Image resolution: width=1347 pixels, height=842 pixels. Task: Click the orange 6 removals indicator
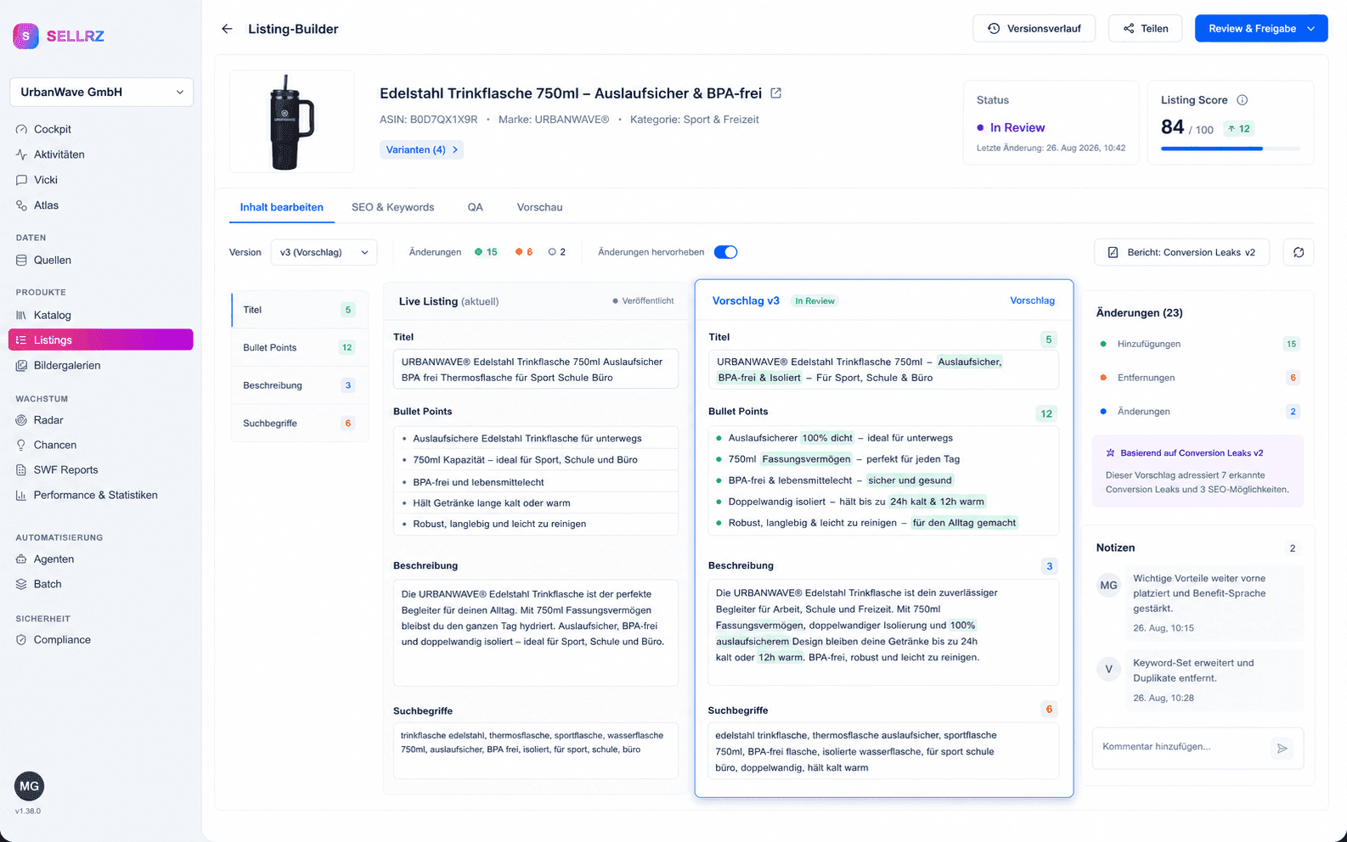[x=524, y=252]
